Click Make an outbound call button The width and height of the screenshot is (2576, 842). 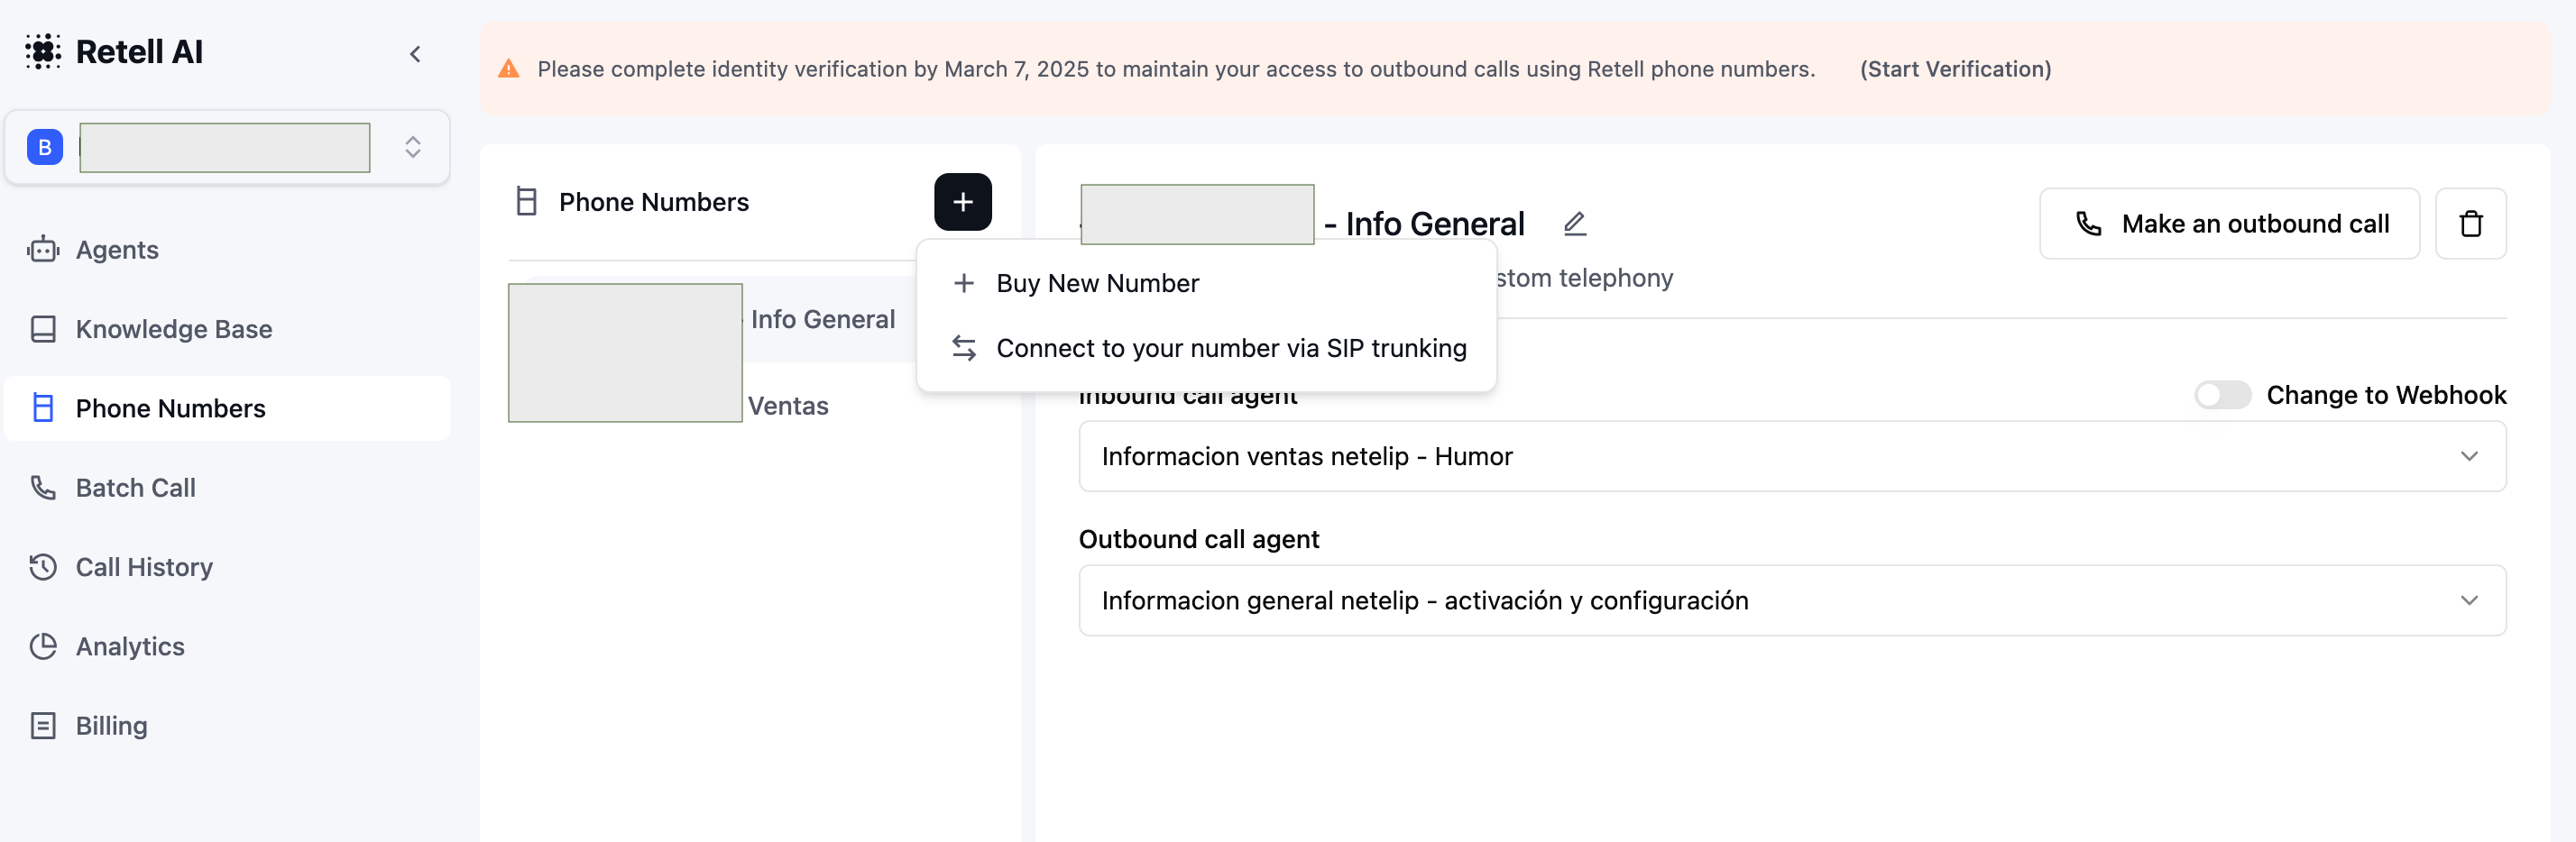pos(2229,224)
